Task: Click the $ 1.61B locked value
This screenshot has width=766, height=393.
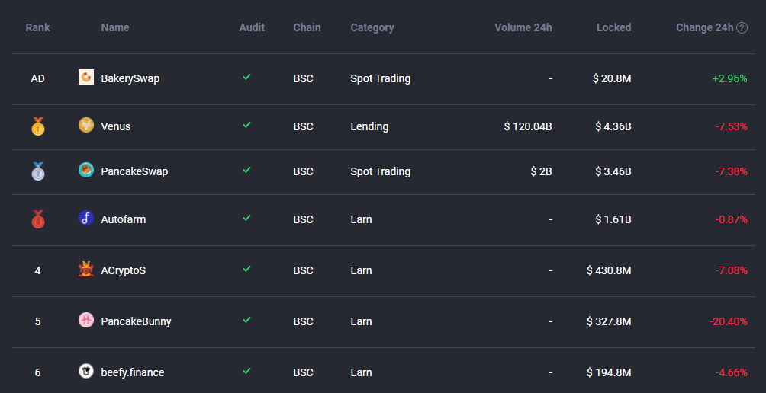Action: [x=613, y=219]
